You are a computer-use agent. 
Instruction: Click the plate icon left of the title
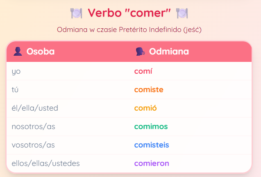coord(76,13)
